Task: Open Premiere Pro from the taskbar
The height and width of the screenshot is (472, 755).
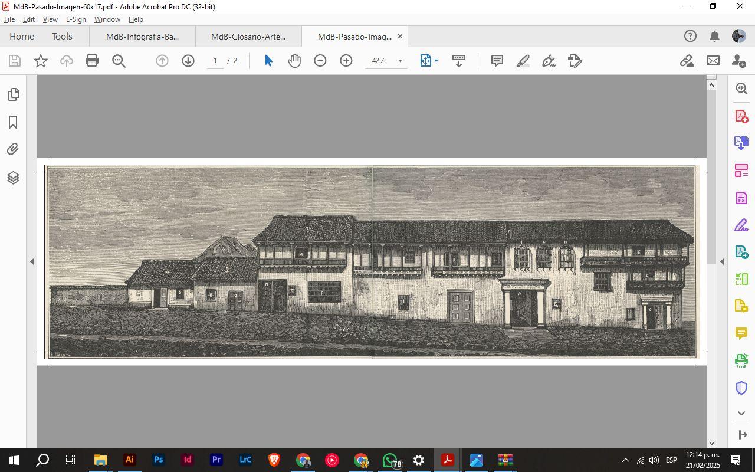Action: (x=216, y=460)
